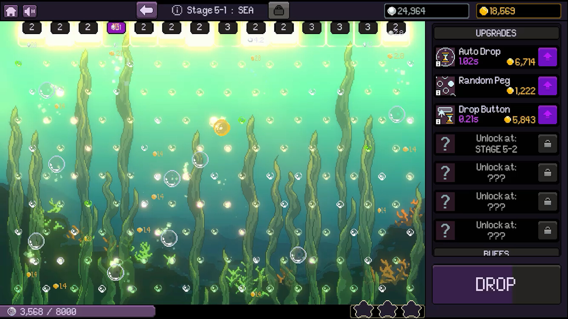The image size is (568, 319).
Task: Click the question mark on the first locked upgrade
Action: tap(446, 144)
